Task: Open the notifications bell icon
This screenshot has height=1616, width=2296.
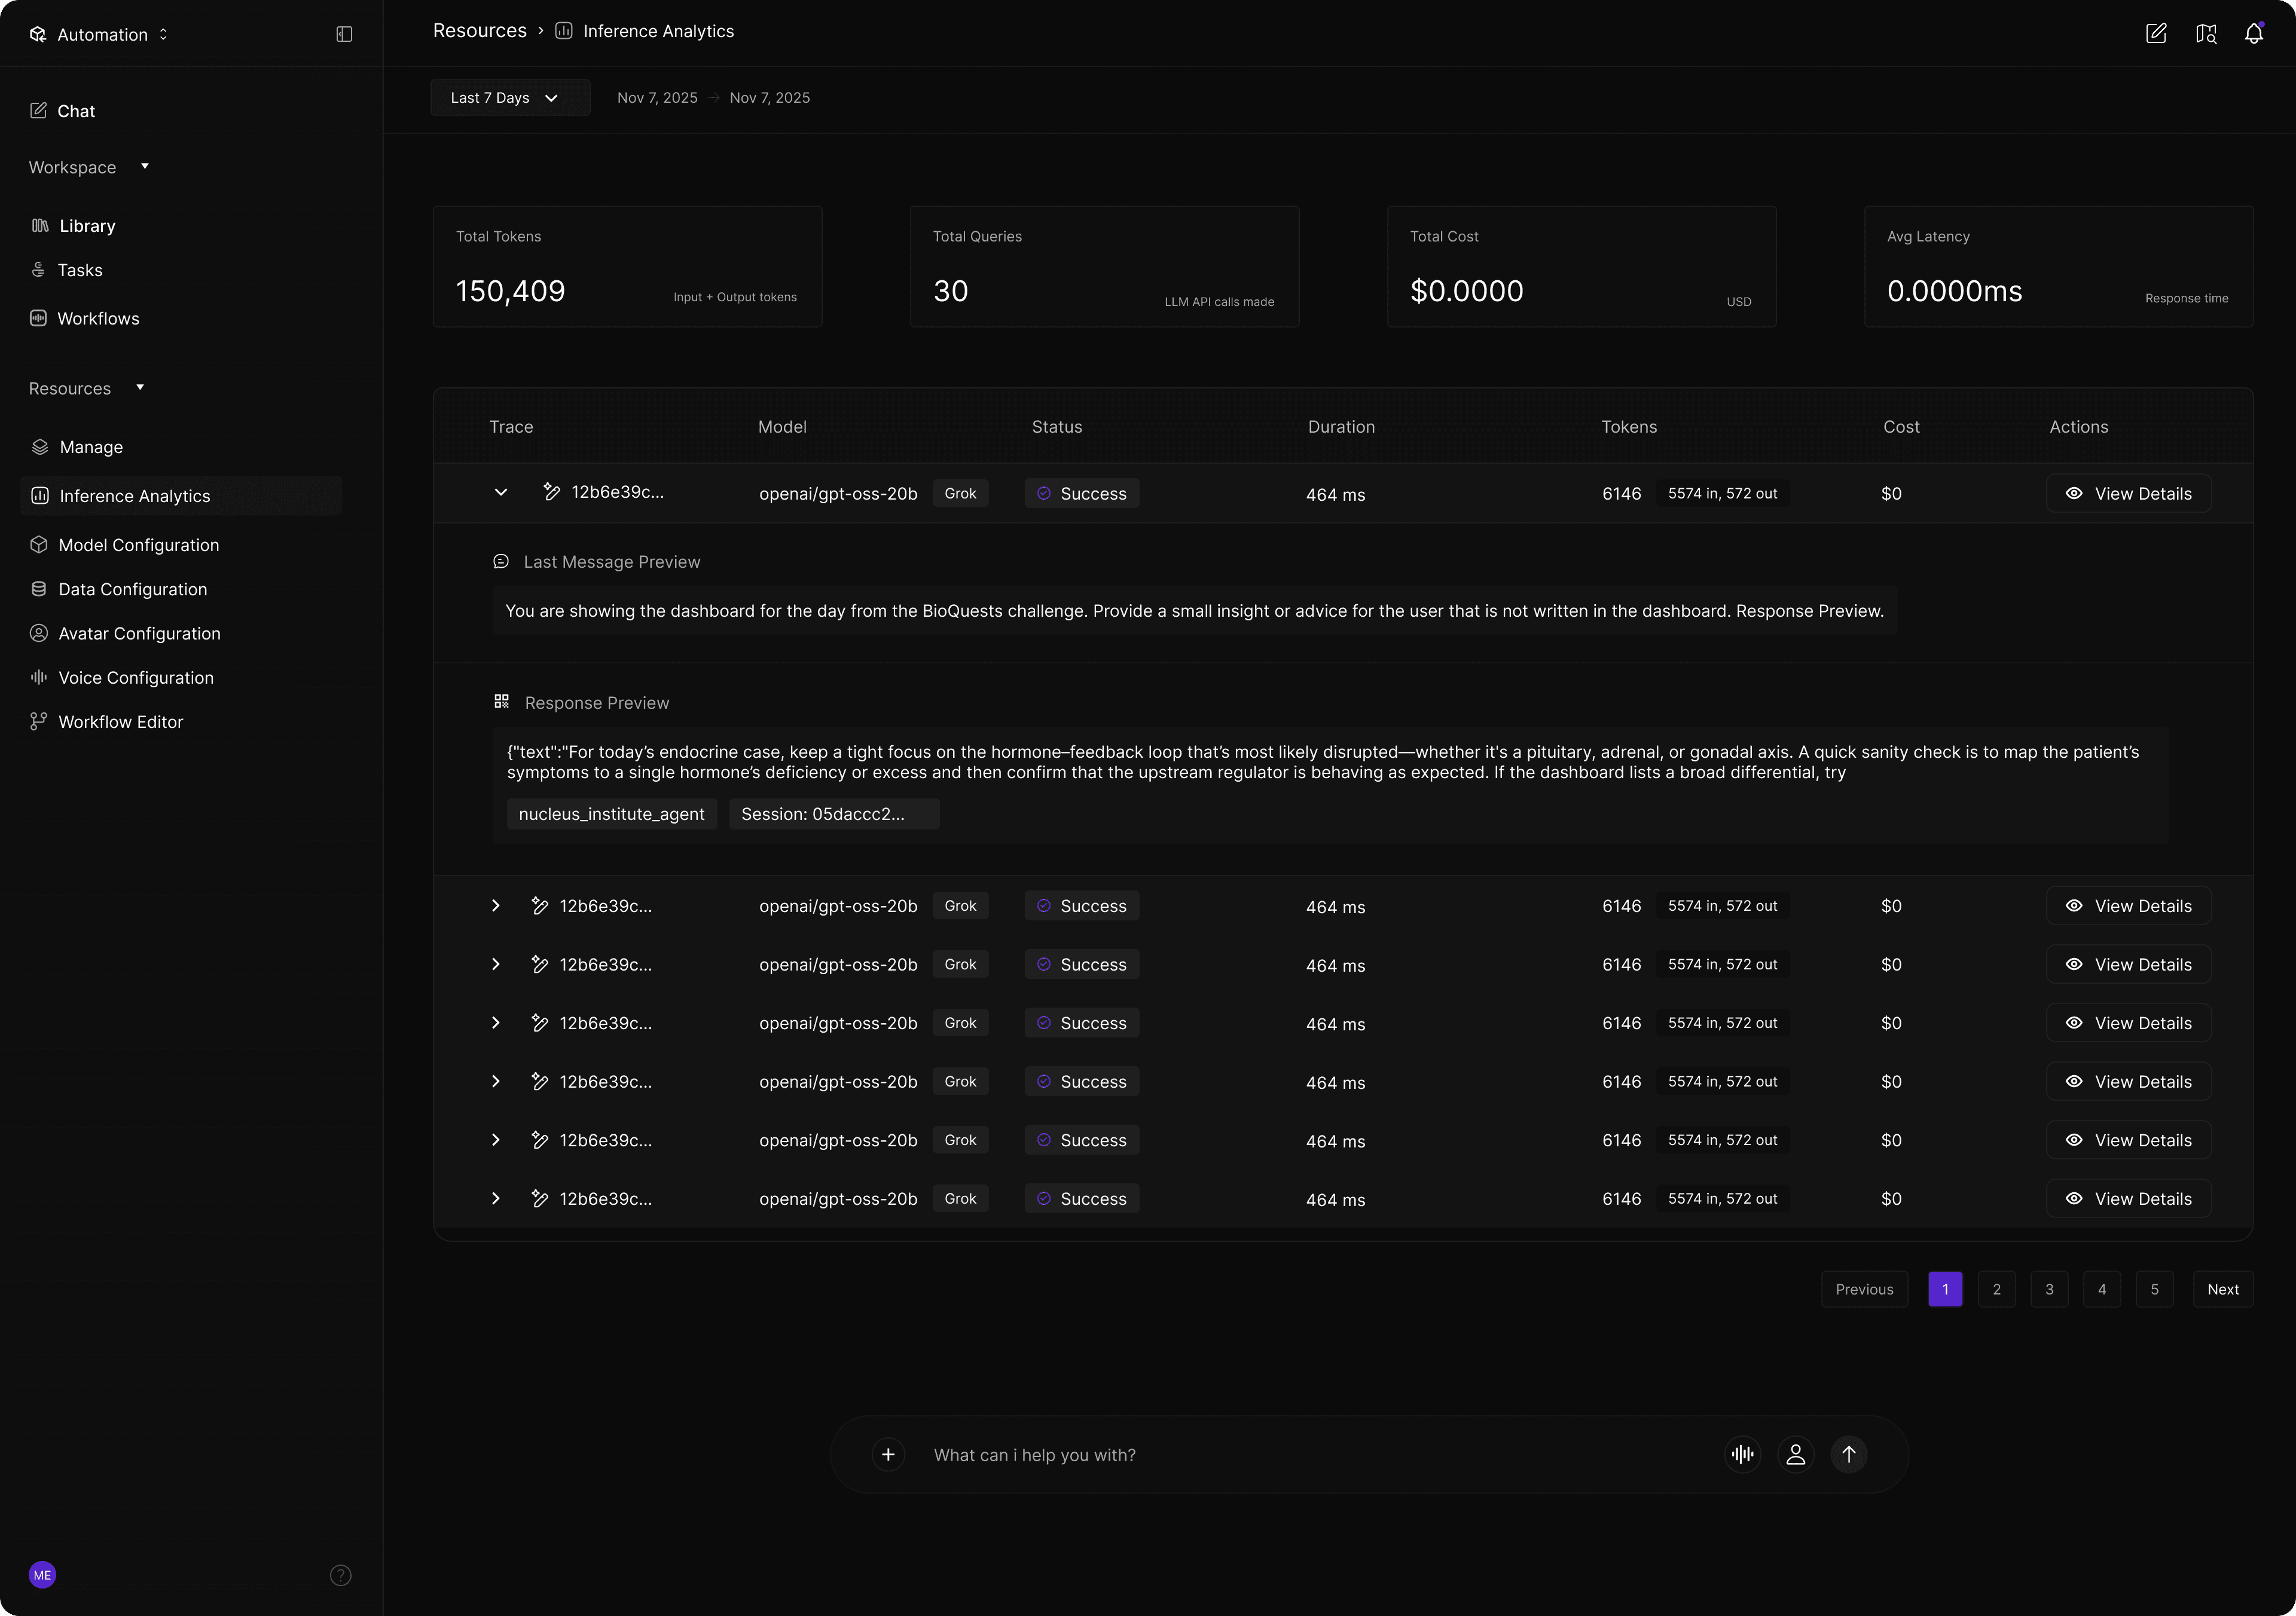Action: (x=2253, y=34)
